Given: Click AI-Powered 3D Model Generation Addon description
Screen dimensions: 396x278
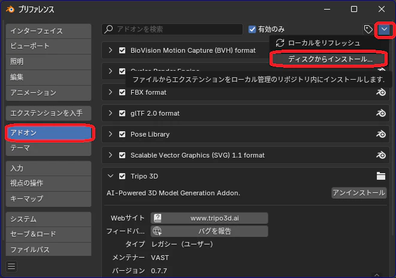Looking at the screenshot, I should 173,193.
